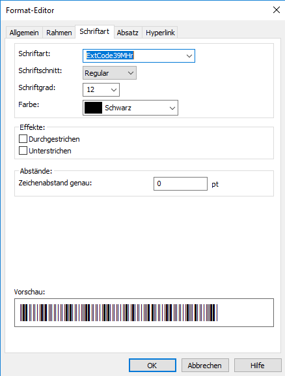Click the Durchgestrichen label text

(54, 139)
